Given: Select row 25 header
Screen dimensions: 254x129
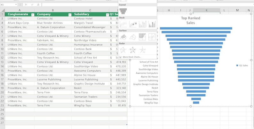Looking at the screenshot, I should (x=2, y=114).
